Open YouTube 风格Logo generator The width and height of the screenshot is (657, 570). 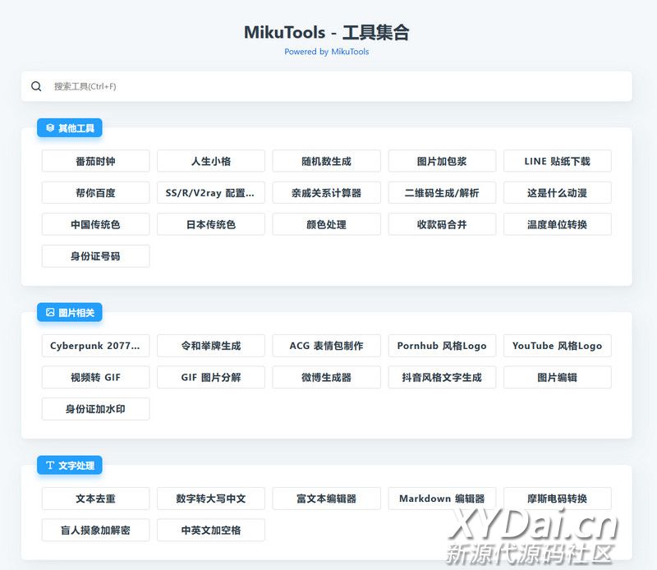click(557, 346)
